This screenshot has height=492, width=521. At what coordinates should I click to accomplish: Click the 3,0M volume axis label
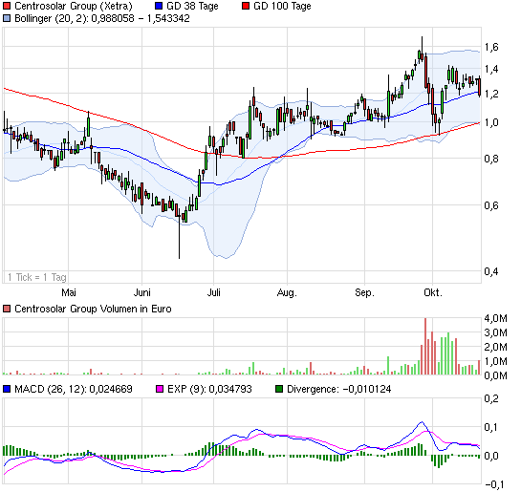point(496,332)
